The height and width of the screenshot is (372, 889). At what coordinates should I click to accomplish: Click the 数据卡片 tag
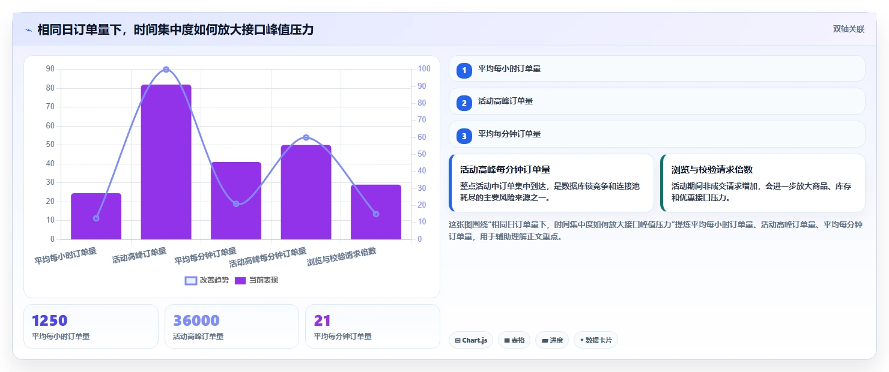coord(596,340)
